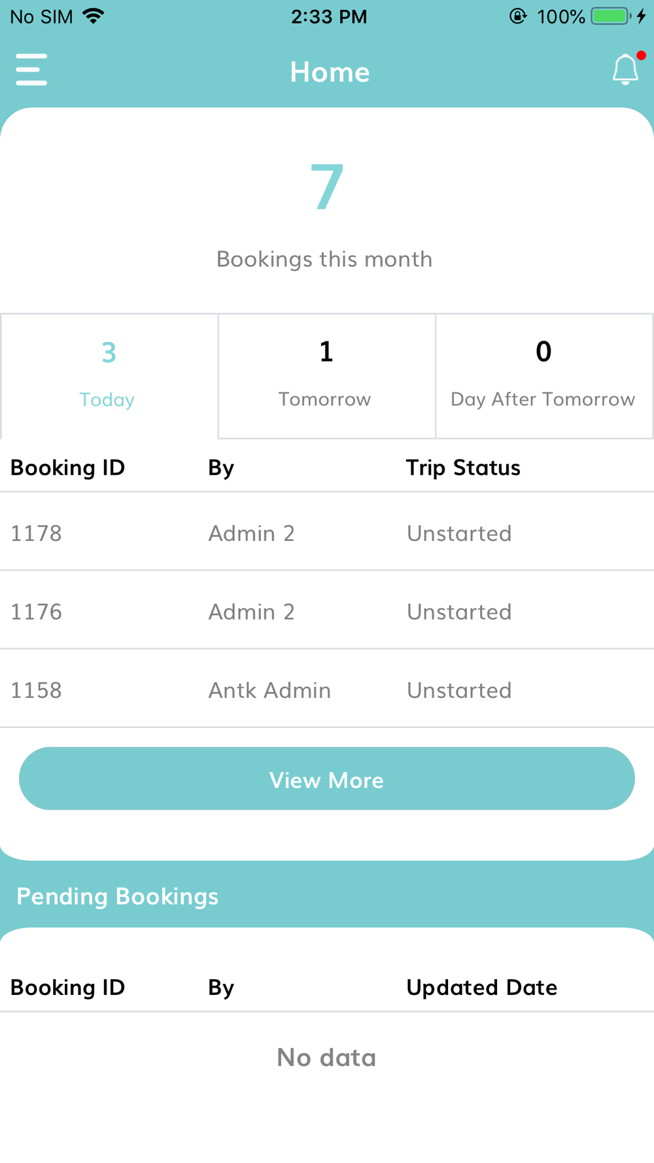Screen dimensions: 654x1163
Task: Tap the Booking ID header in today's table
Action: 67,468
